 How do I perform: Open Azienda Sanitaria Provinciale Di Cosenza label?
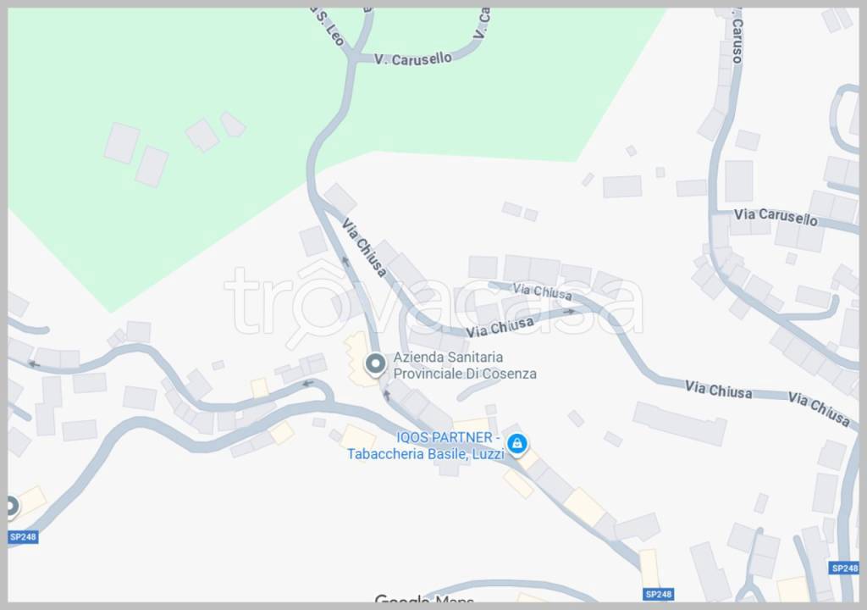click(465, 365)
